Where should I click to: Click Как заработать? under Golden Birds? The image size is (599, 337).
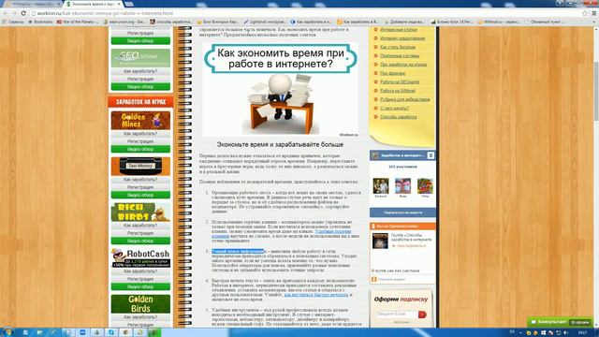click(140, 317)
